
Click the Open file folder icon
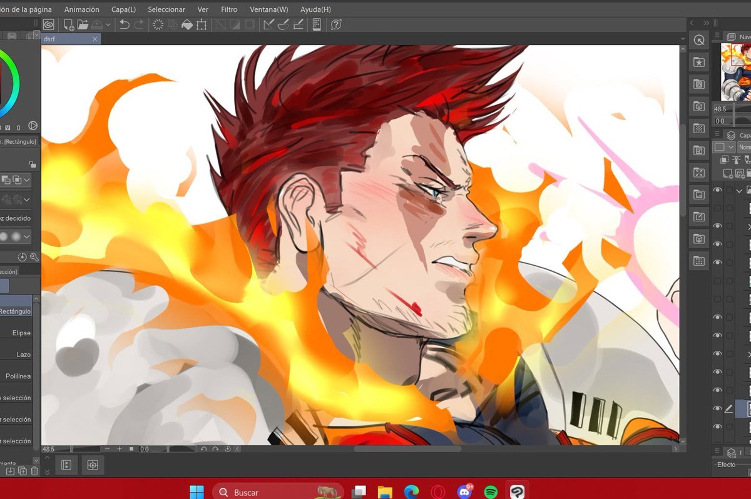pos(82,24)
